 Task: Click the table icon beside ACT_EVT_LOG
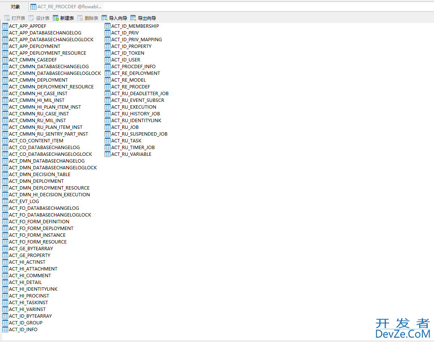point(5,202)
